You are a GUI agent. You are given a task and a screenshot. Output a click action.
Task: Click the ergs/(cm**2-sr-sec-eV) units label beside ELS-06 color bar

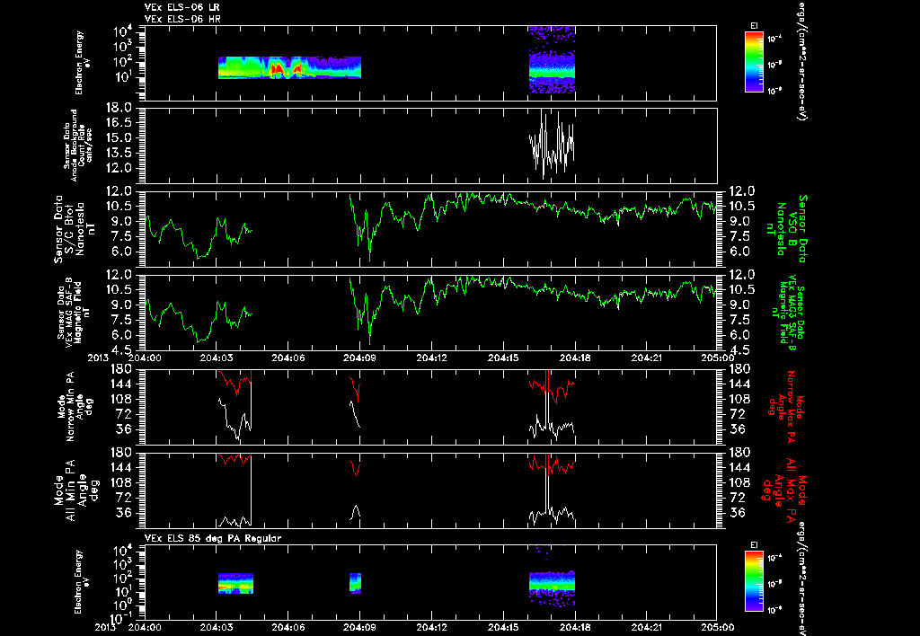(801, 60)
